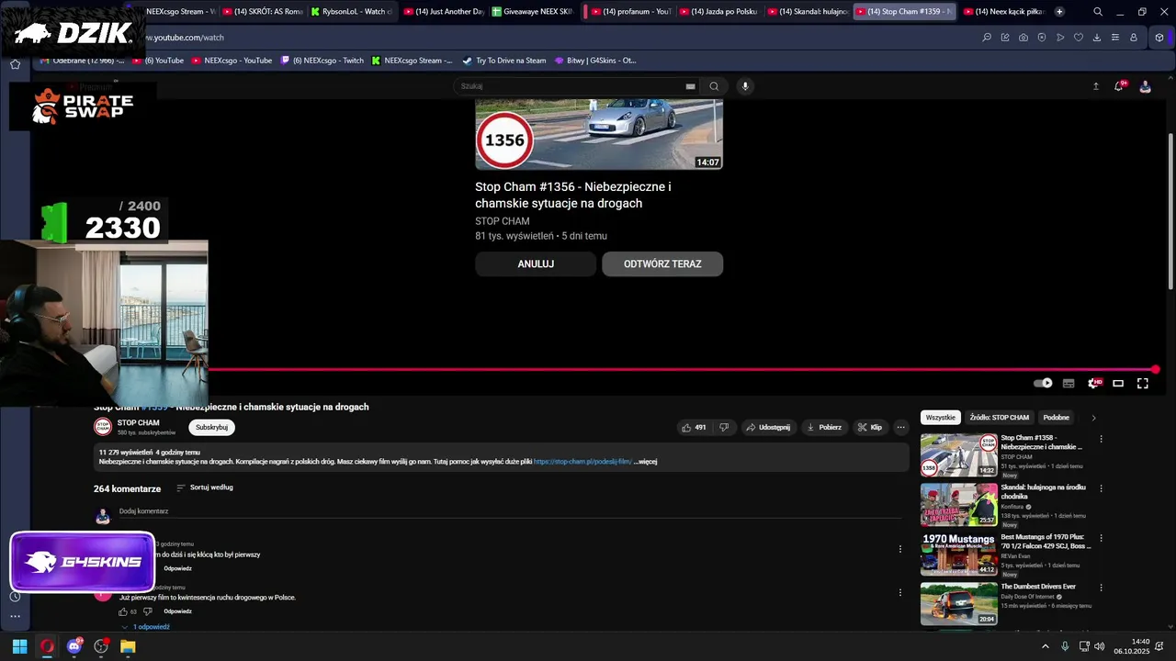Screen dimensions: 1176x661
Task: Open the STOP CHAM channel avatar
Action: [103, 427]
